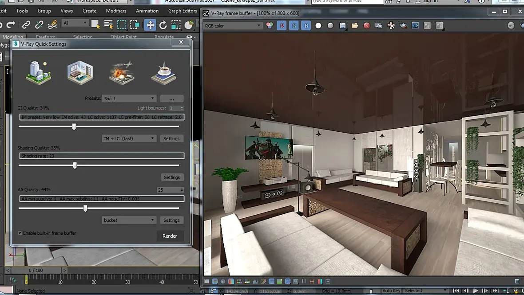Image resolution: width=524 pixels, height=295 pixels.
Task: Toggle the Blue channel button
Action: tap(306, 26)
